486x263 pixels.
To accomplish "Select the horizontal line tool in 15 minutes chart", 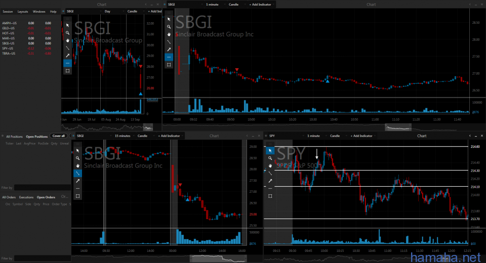I will tap(78, 188).
